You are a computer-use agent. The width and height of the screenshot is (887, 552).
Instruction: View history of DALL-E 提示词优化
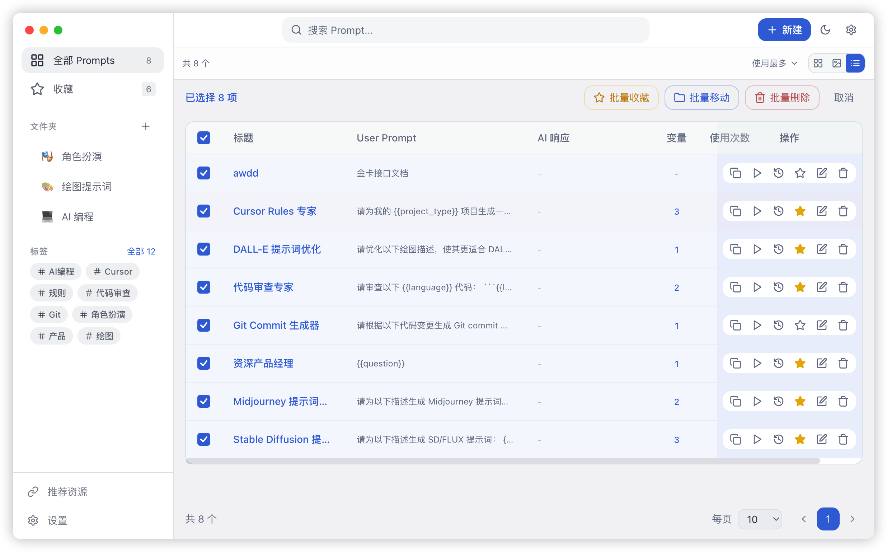(x=779, y=249)
